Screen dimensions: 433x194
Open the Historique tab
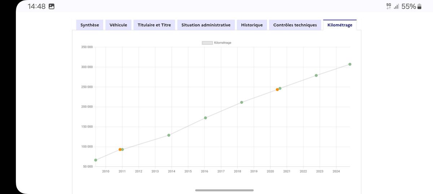pyautogui.click(x=252, y=25)
